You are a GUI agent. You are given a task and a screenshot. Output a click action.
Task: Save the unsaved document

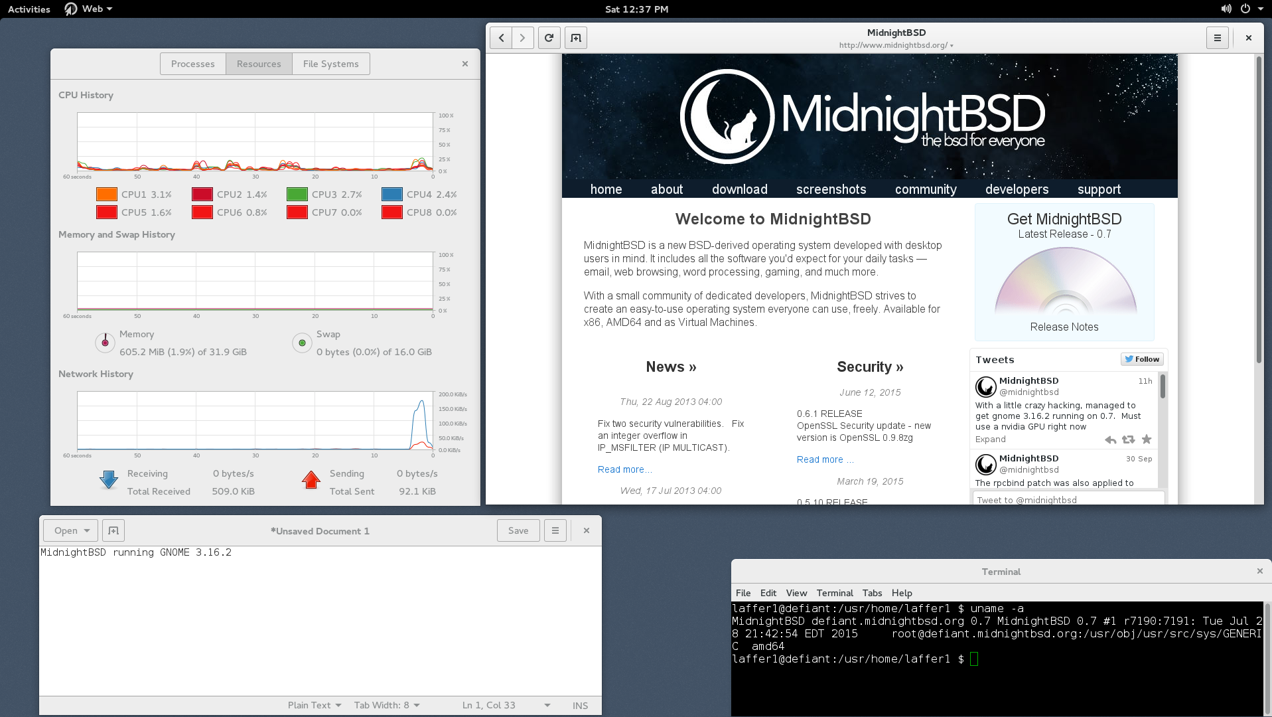coord(518,530)
